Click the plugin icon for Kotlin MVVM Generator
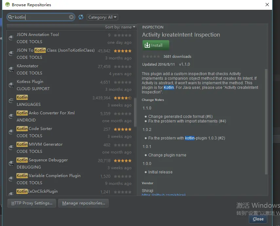The height and width of the screenshot is (226, 280). click(x=11, y=148)
